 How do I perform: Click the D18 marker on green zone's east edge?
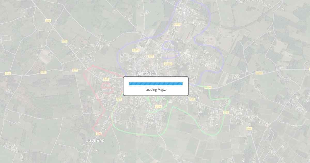click(226, 112)
